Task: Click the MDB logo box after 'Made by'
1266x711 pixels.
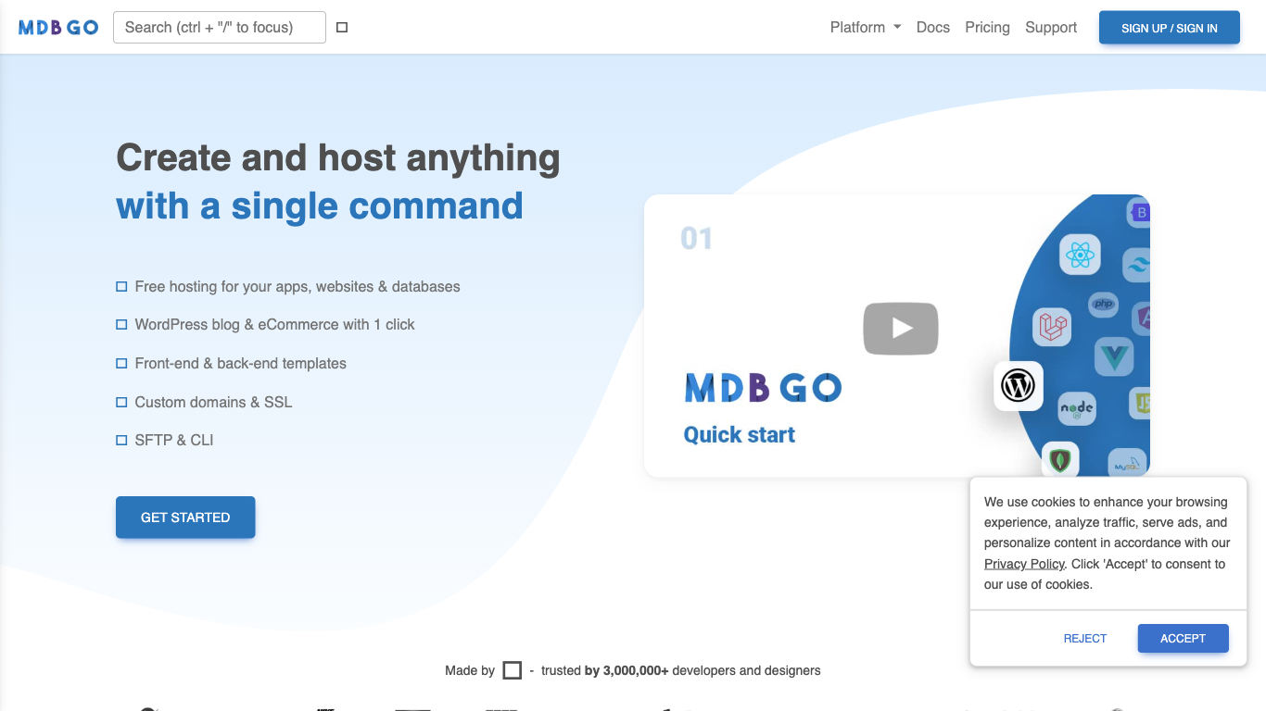Action: click(x=513, y=670)
